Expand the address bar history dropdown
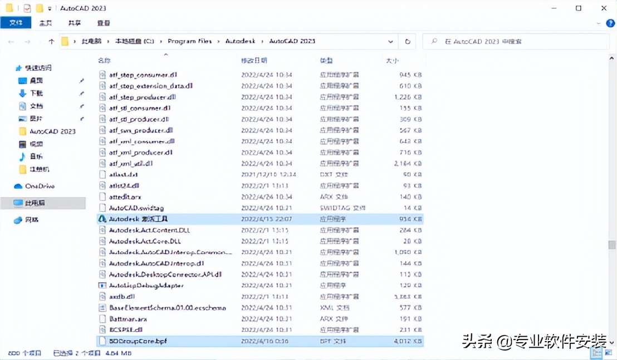617x360 pixels. 390,41
